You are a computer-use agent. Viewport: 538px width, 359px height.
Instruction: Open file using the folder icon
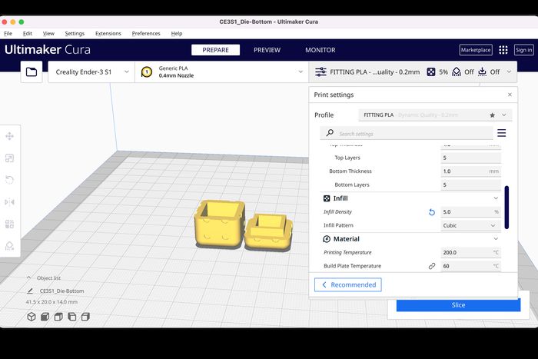[32, 71]
